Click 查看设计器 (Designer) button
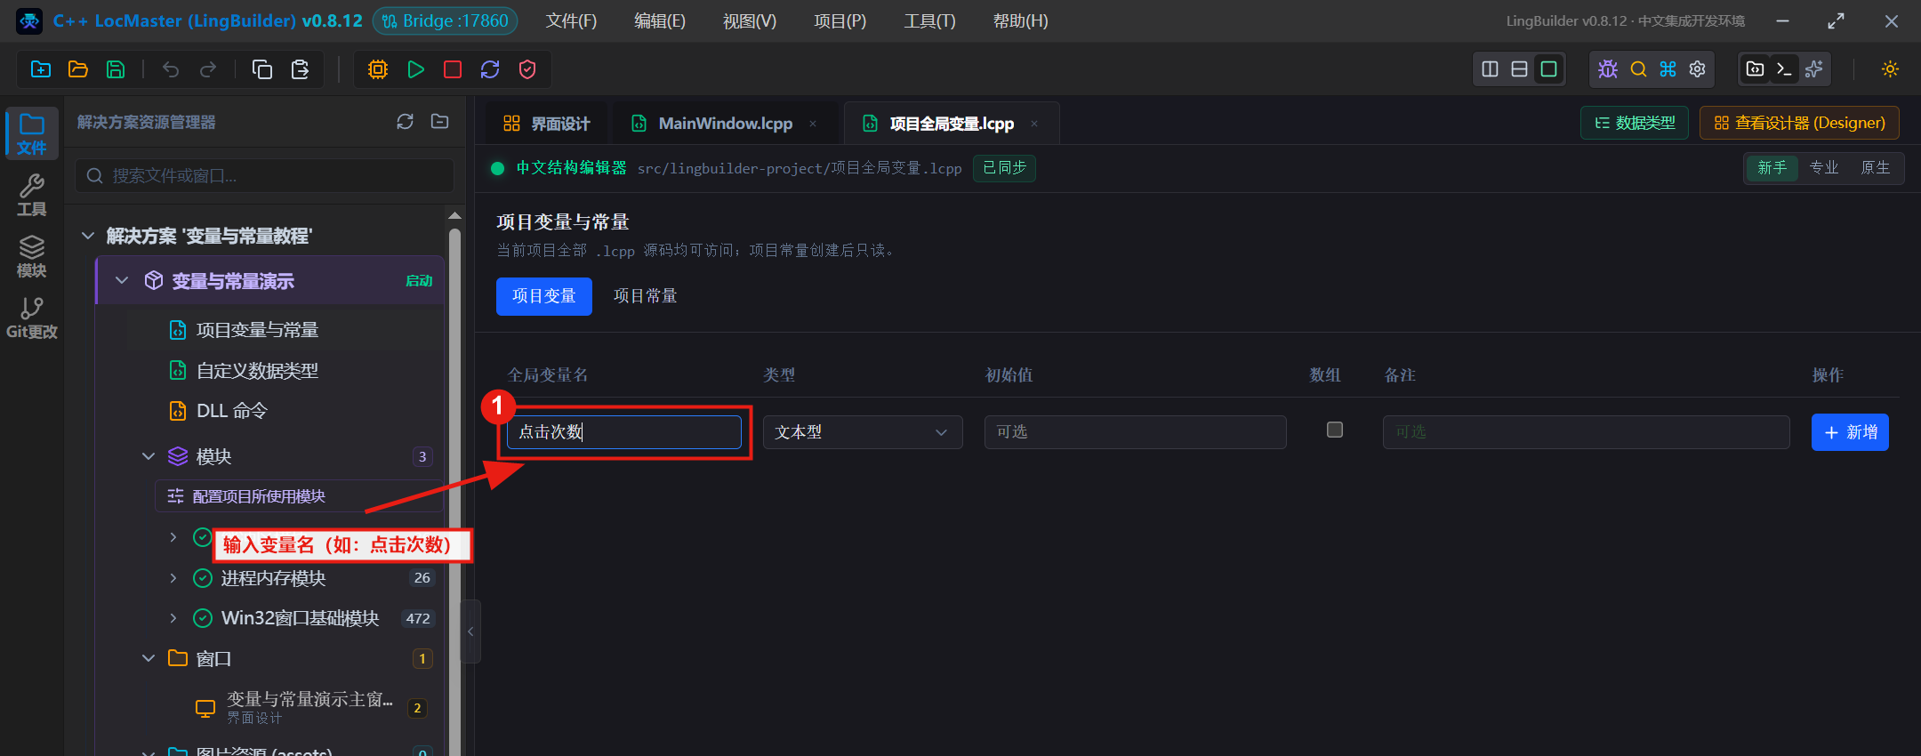The image size is (1921, 756). (x=1799, y=123)
